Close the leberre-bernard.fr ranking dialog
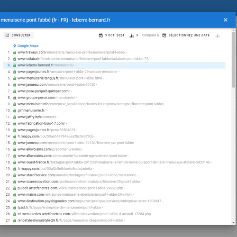 (x=226, y=20)
